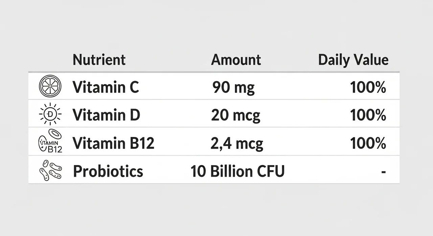Click the Probiotics nutrient name

tap(108, 171)
